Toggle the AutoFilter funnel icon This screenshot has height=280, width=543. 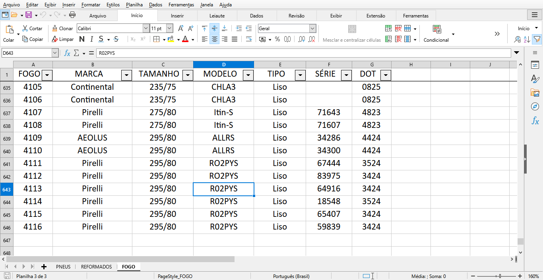pos(537,39)
